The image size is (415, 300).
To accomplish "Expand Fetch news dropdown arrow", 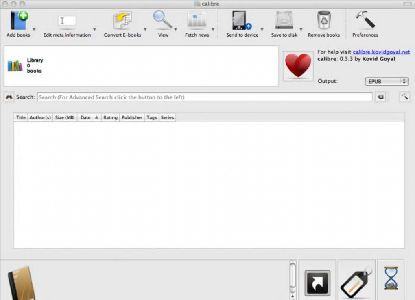I will point(213,29).
